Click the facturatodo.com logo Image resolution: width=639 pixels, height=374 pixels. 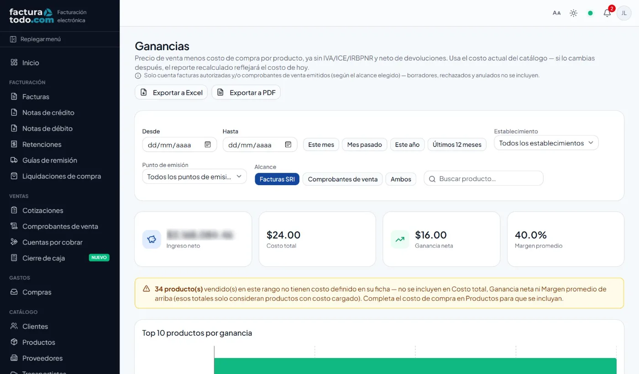pyautogui.click(x=31, y=16)
